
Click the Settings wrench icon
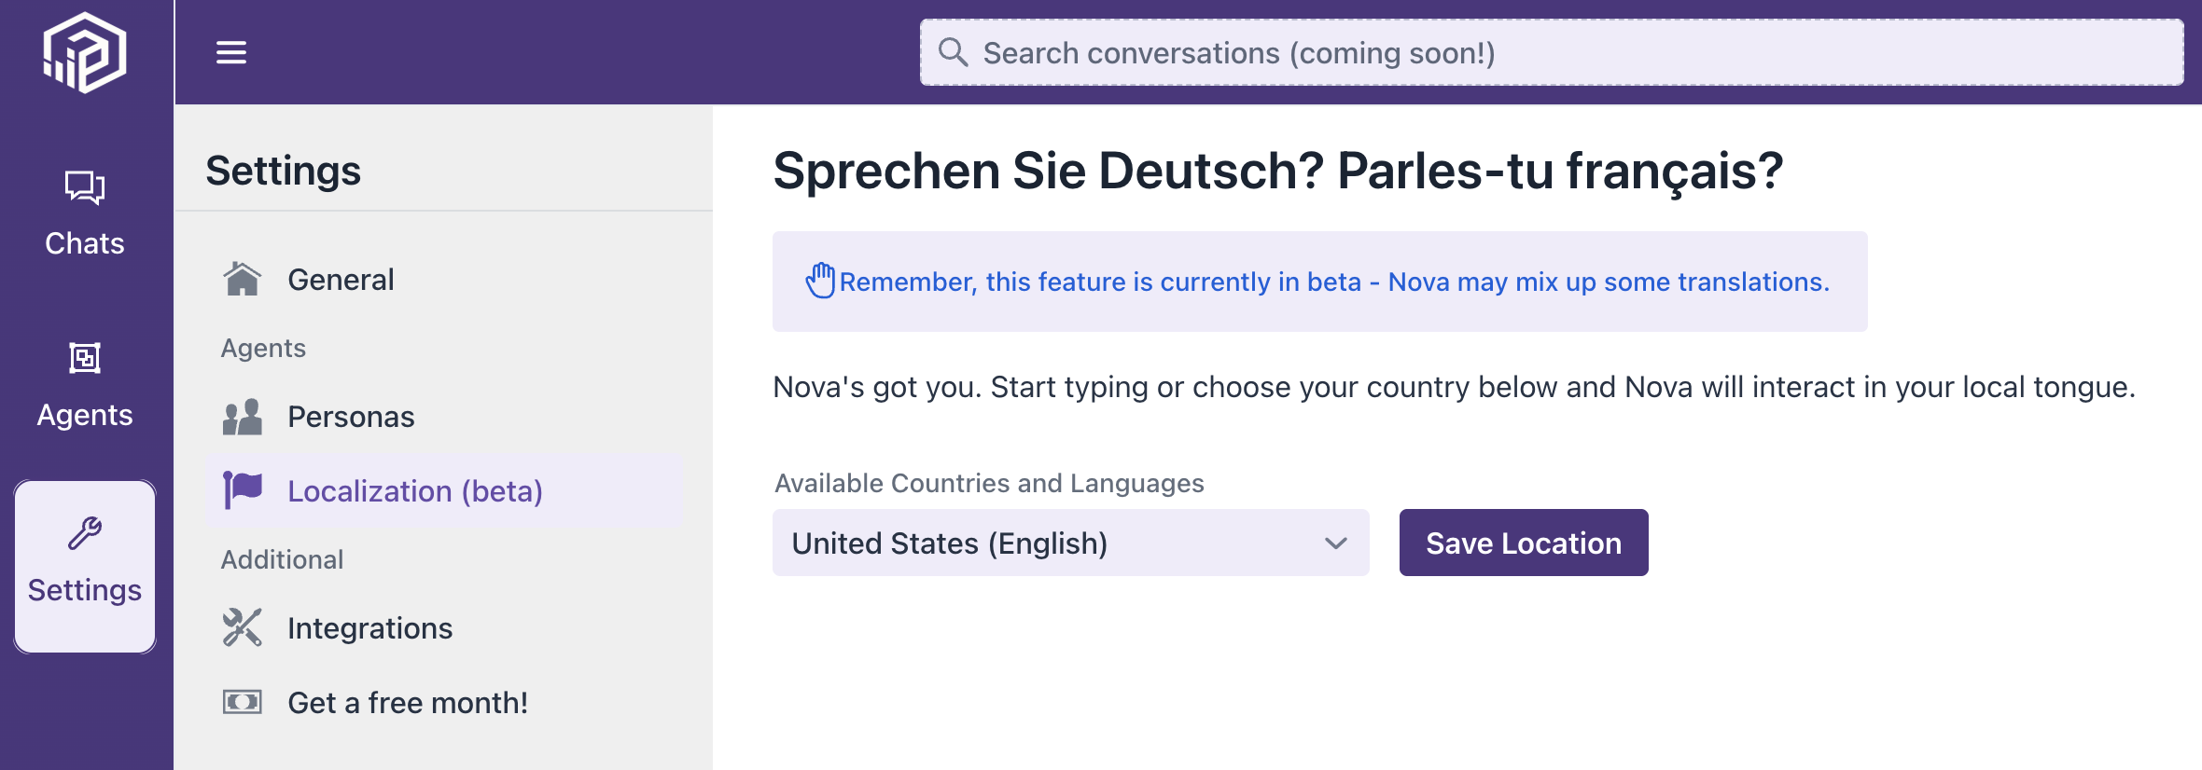point(85,533)
